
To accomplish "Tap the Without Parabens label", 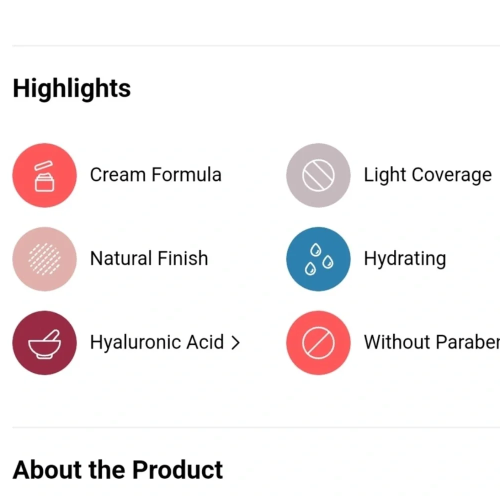I will pos(431,342).
